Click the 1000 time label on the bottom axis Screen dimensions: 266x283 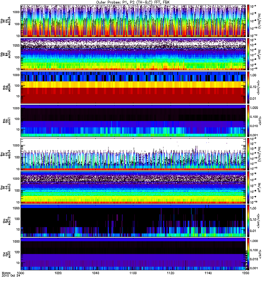click(x=21, y=273)
